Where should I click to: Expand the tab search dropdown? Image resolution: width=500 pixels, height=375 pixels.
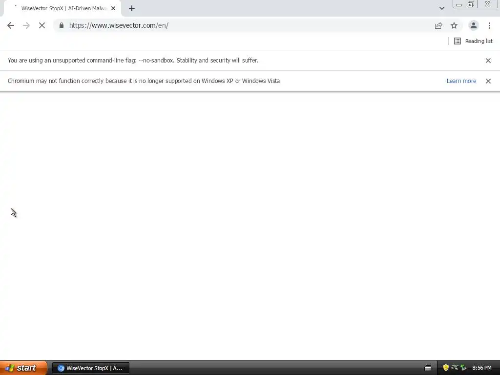click(x=441, y=8)
